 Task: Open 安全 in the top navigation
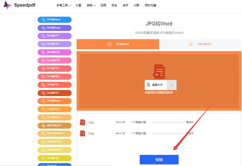(x=114, y=5)
